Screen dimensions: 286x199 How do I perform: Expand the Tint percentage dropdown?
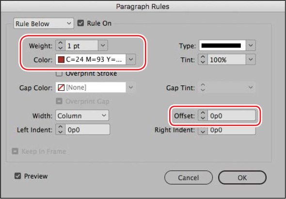click(x=251, y=59)
